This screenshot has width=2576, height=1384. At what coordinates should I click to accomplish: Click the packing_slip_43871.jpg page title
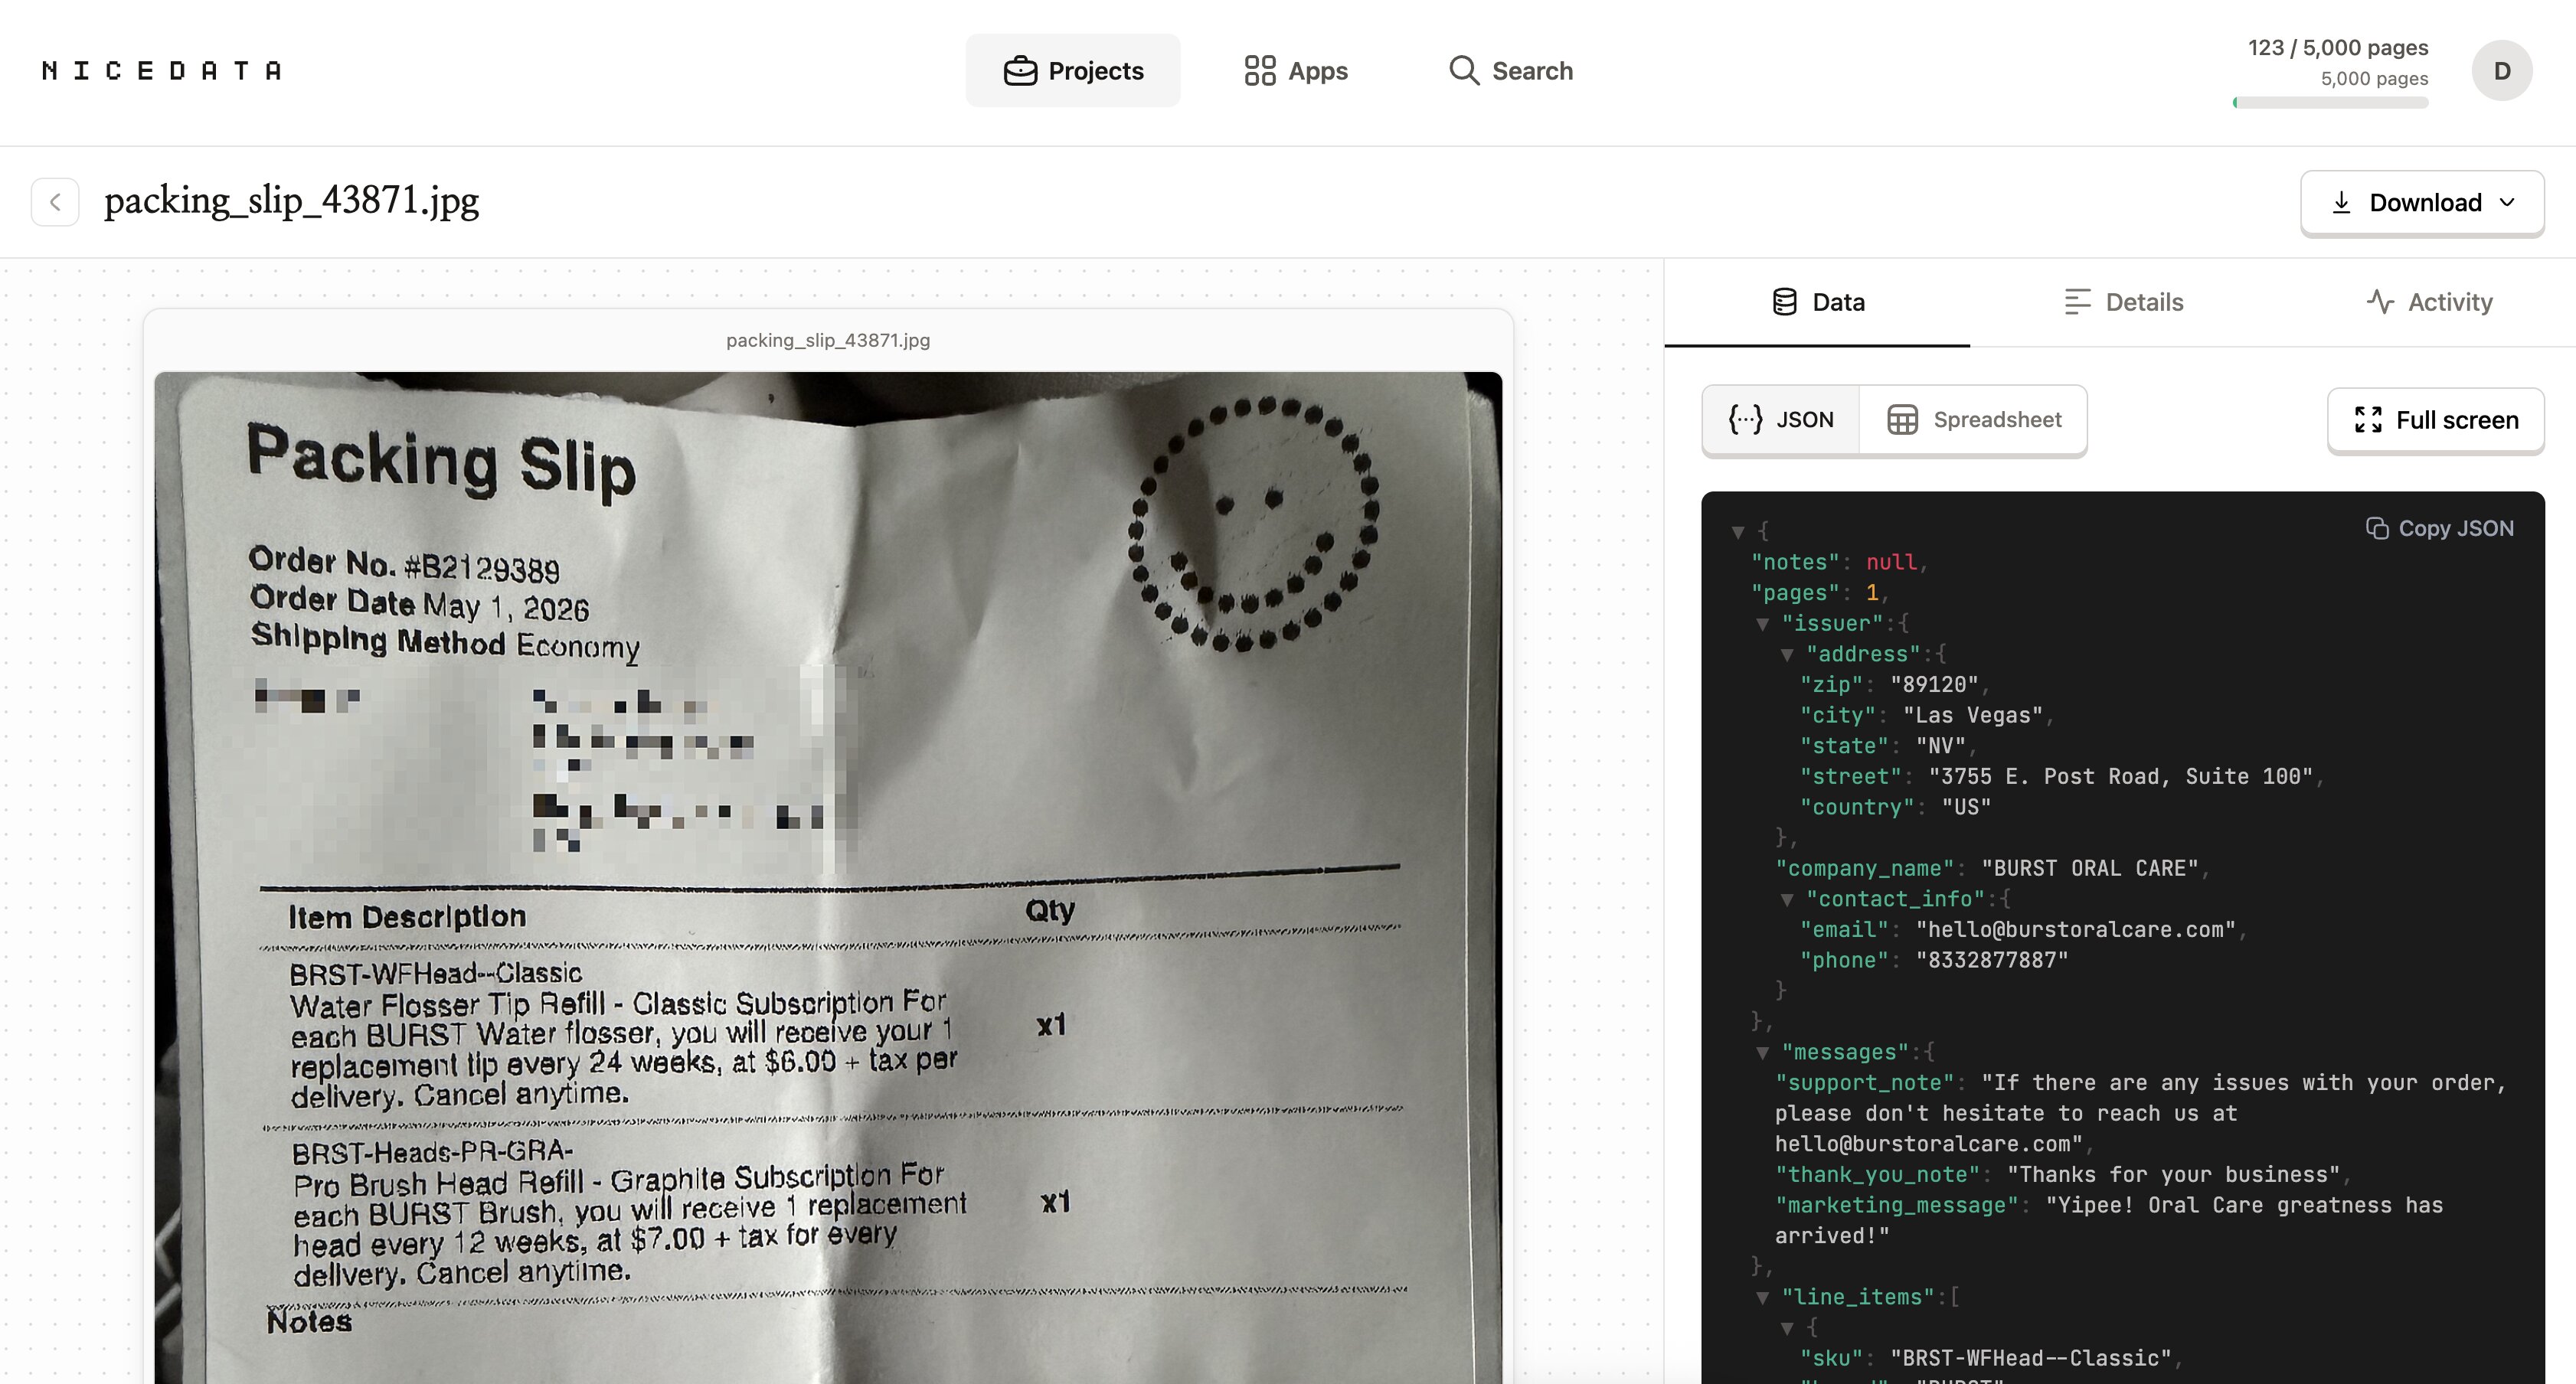(291, 201)
